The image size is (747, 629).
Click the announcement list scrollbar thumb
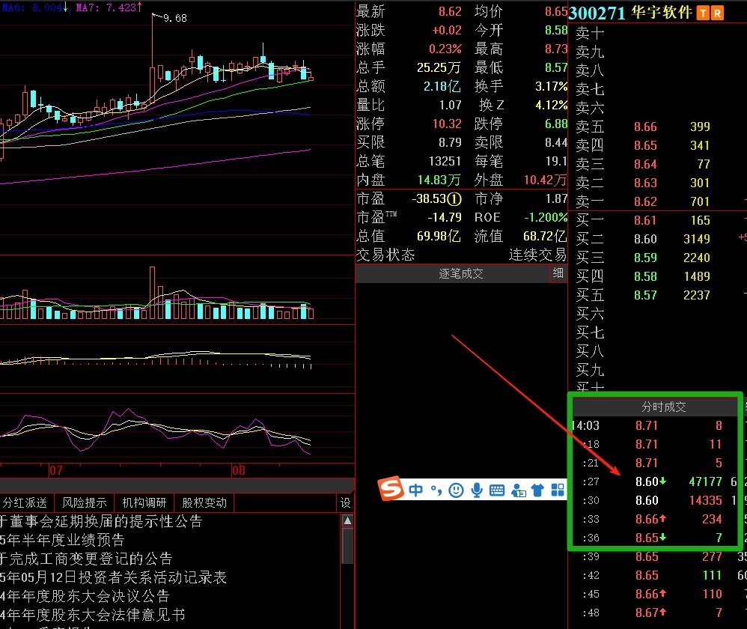click(348, 545)
